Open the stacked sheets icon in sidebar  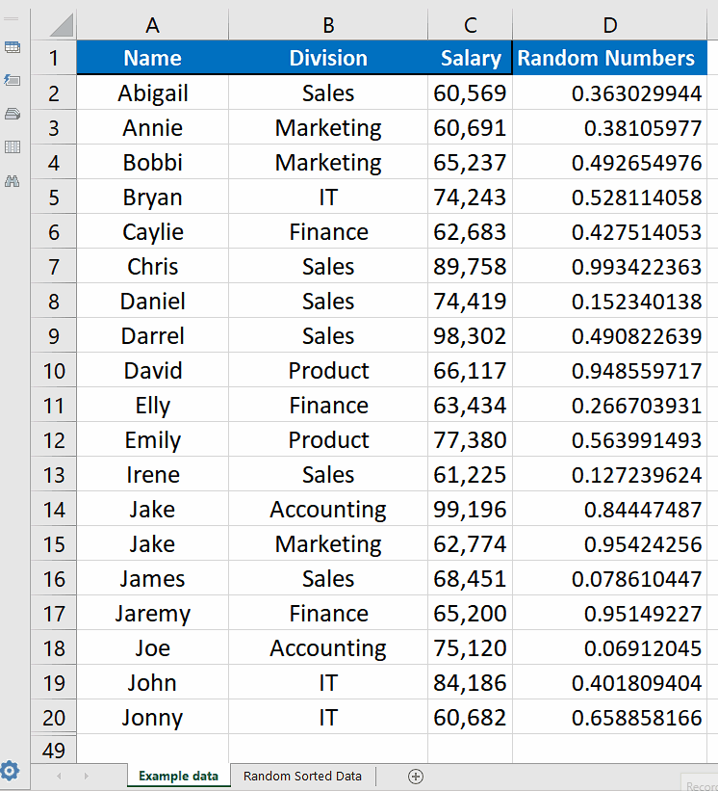click(13, 114)
